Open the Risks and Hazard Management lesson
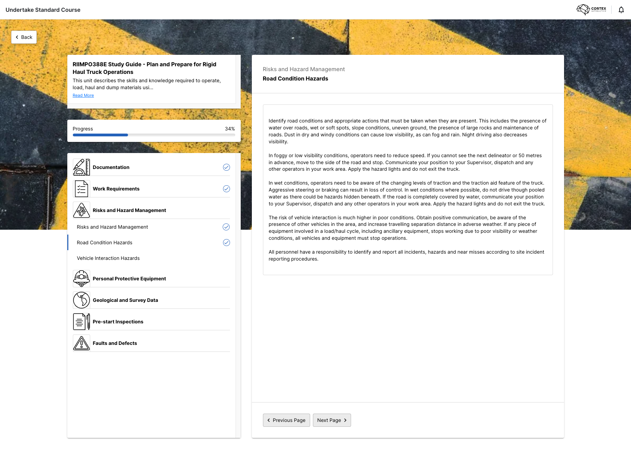 pos(152,227)
